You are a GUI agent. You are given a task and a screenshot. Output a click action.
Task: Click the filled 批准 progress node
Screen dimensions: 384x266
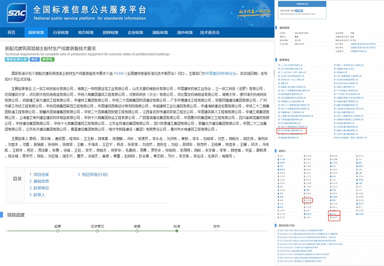176,230
